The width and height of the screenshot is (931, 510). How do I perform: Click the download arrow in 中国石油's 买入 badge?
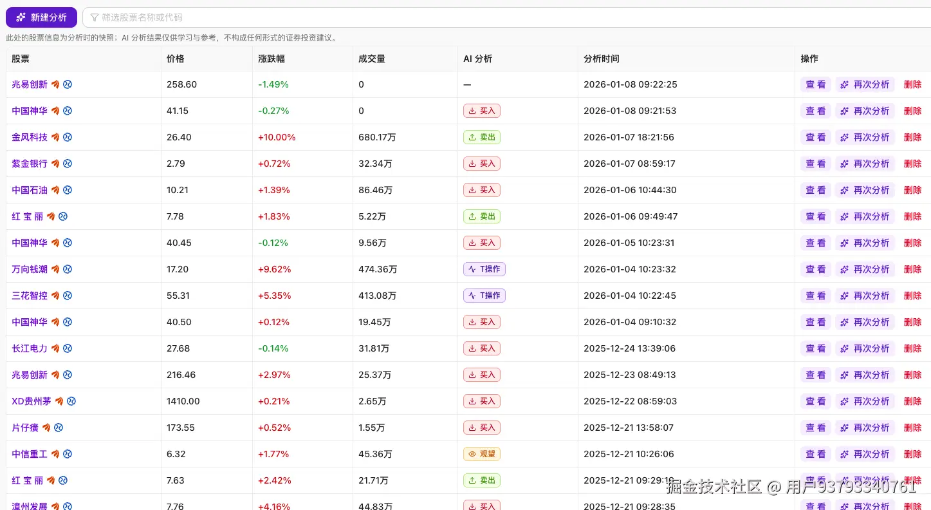click(472, 190)
